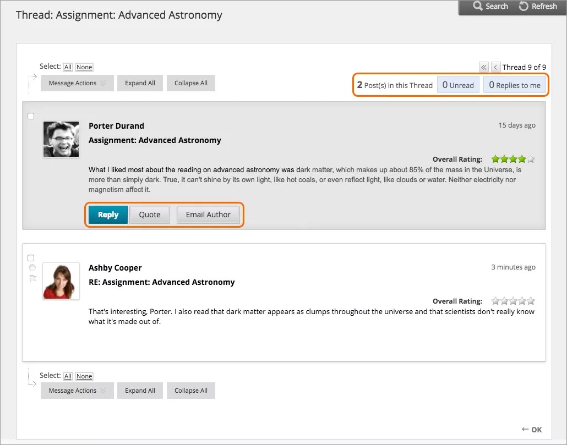
Task: Click Porter Durand's profile photo
Action: pyautogui.click(x=61, y=139)
